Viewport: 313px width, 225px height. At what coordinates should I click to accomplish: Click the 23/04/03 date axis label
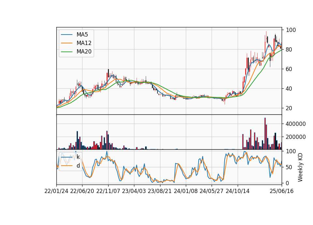[134, 191]
